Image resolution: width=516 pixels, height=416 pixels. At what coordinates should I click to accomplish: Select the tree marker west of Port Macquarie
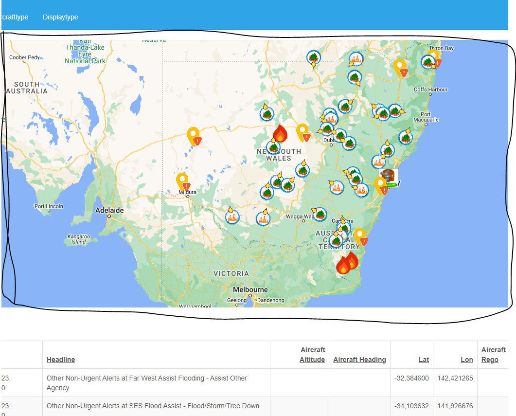tap(406, 137)
